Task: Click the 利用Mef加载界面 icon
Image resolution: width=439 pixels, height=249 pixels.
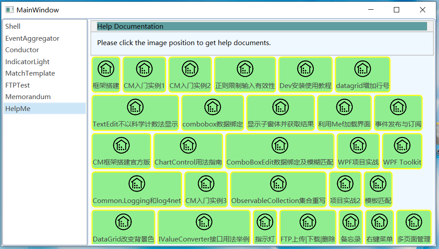Action: click(x=344, y=107)
